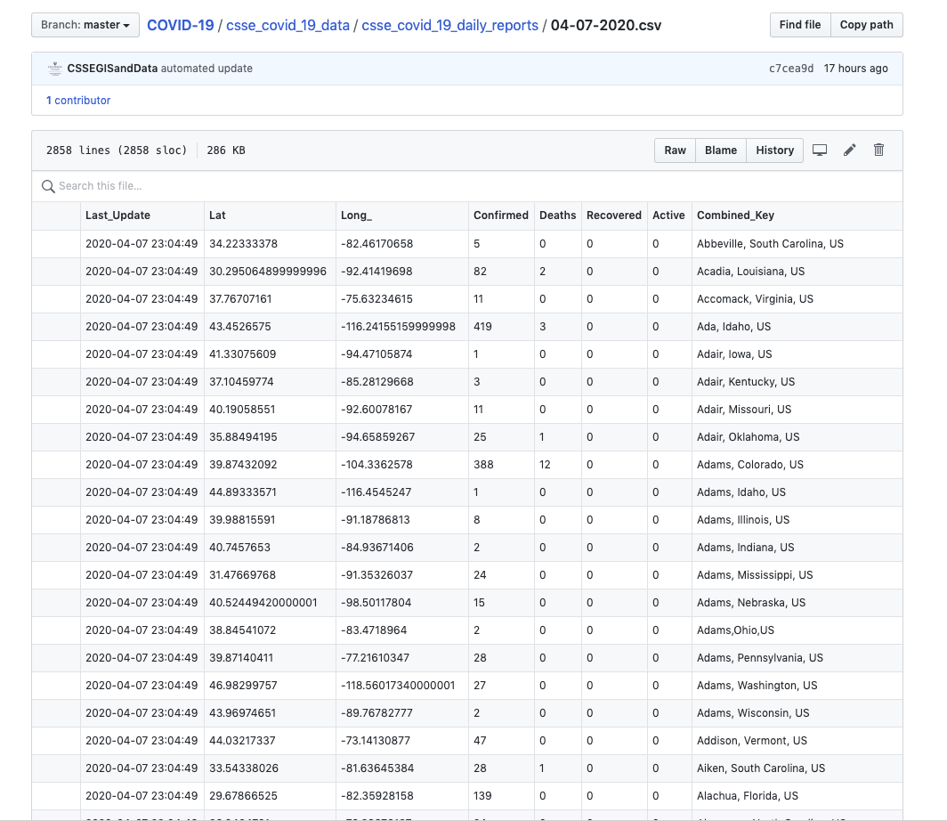Open commit c7cea9d

click(x=790, y=69)
